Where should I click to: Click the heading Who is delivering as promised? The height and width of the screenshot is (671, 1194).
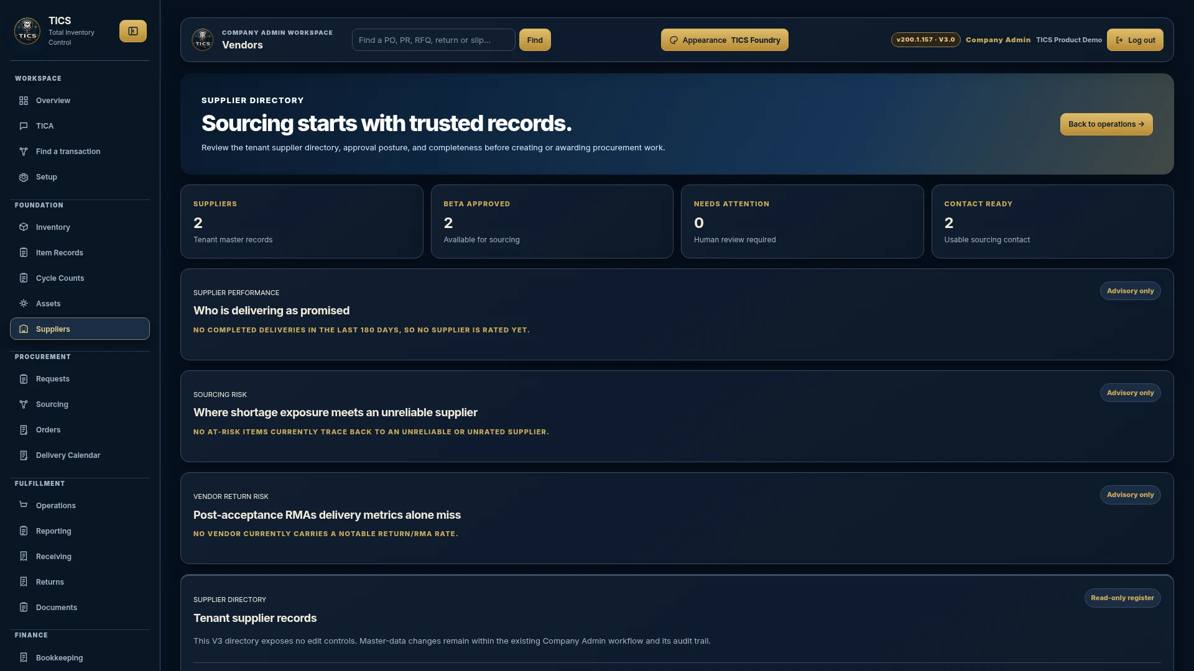(271, 311)
